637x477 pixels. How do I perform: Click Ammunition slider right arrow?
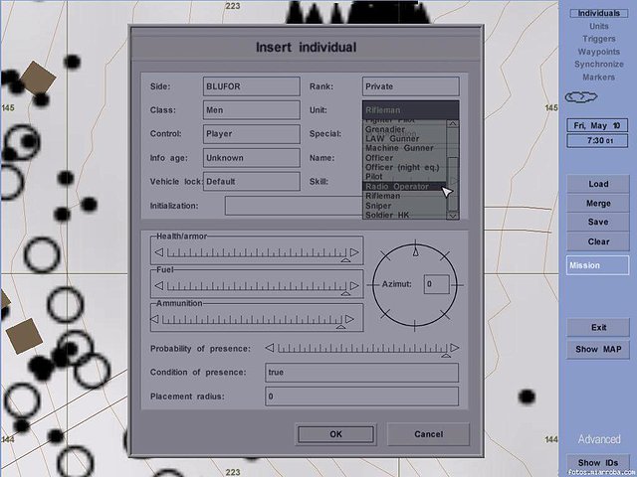point(349,319)
